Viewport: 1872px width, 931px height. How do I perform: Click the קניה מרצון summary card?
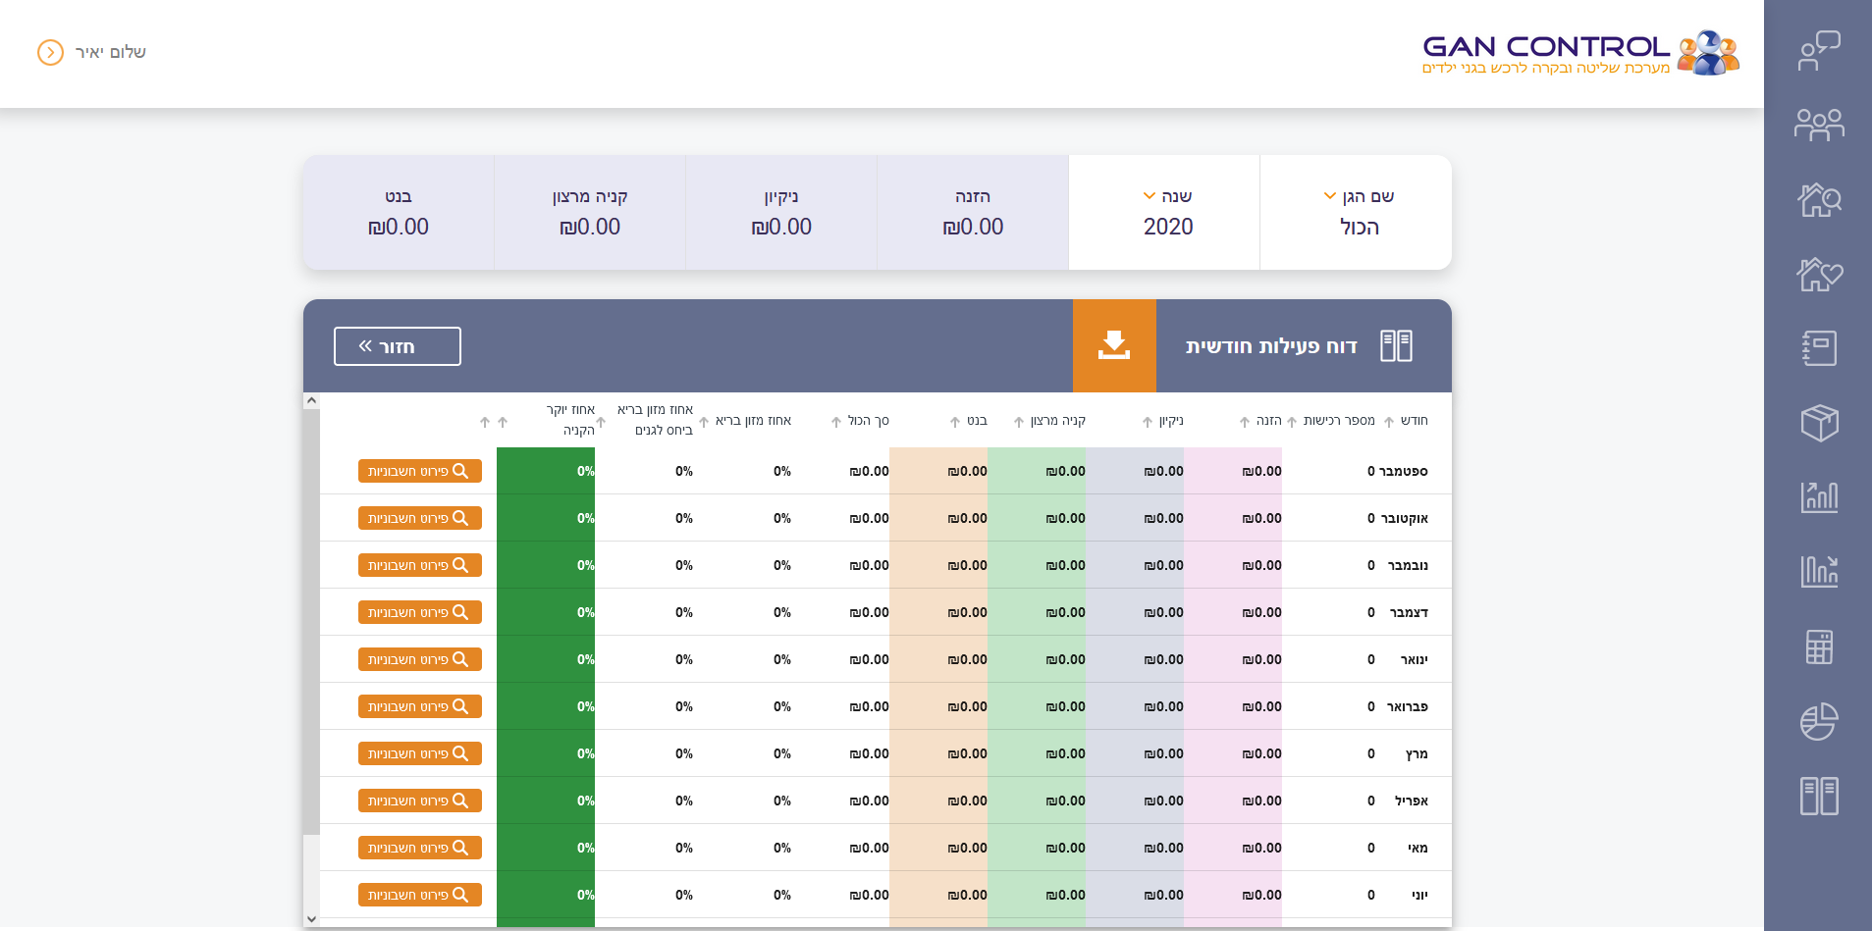(590, 212)
